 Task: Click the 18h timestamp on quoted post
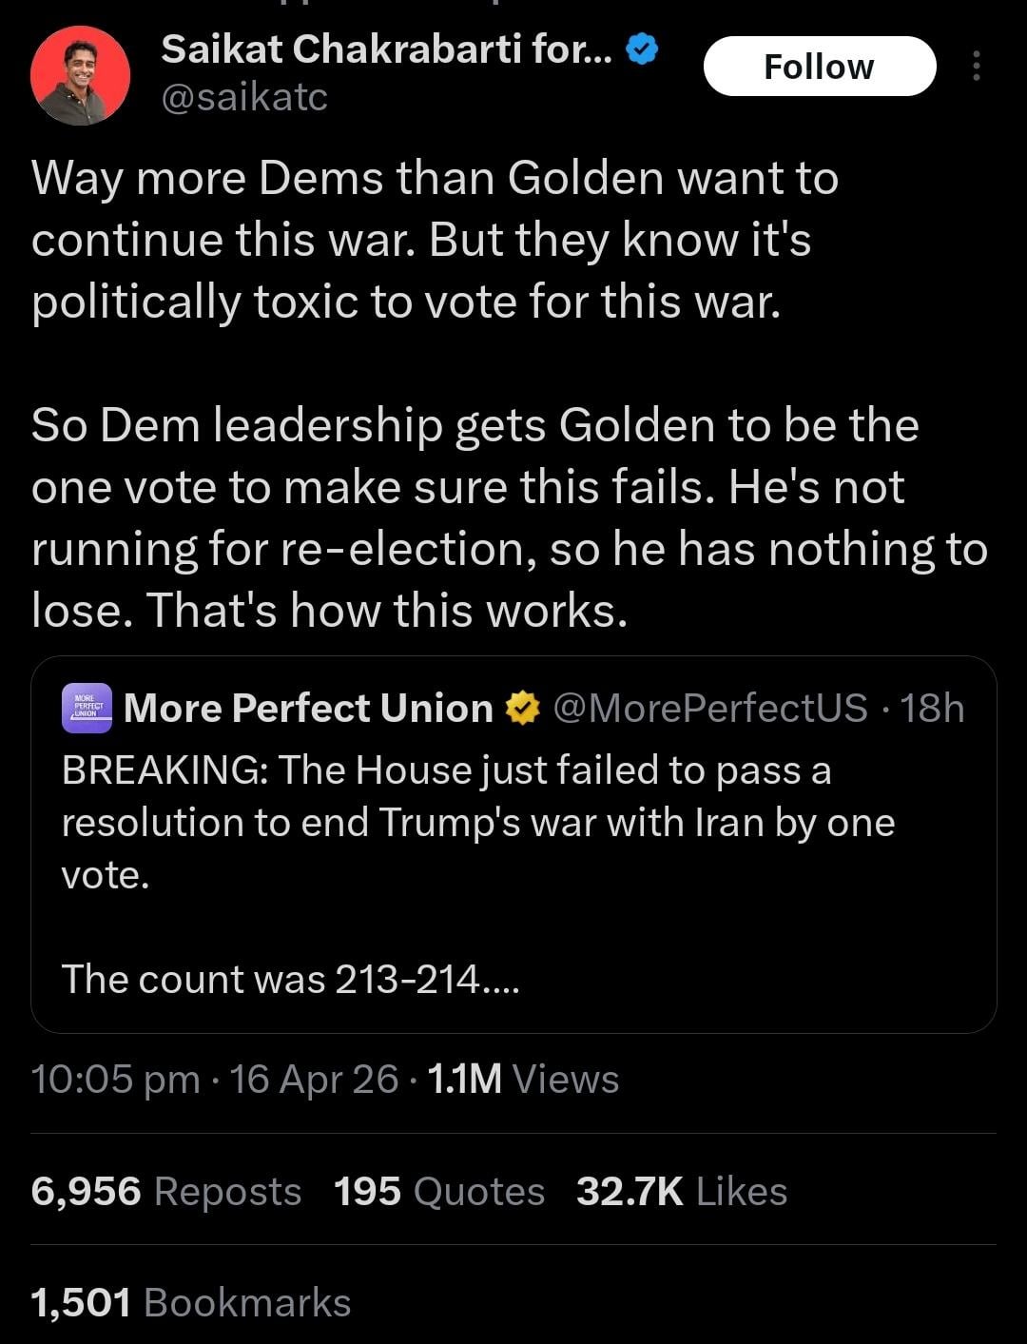pos(932,709)
